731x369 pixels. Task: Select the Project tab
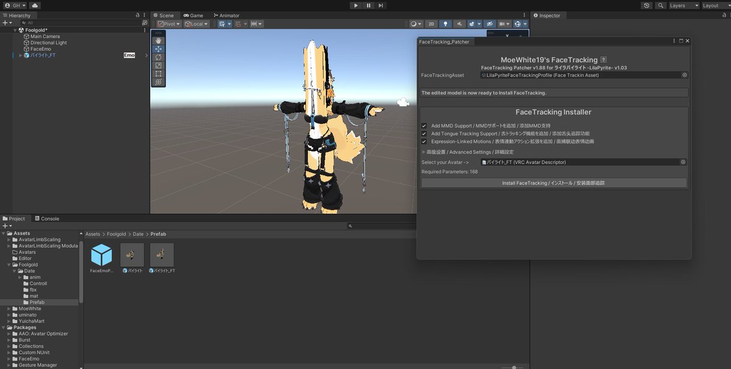point(14,219)
